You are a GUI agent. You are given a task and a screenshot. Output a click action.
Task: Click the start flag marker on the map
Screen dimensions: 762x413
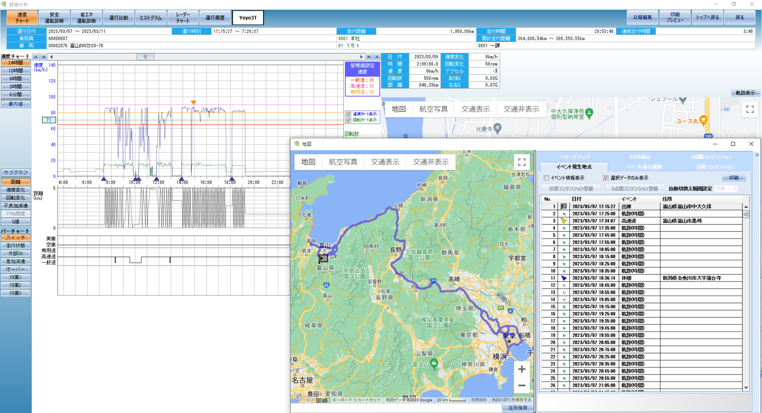click(x=323, y=259)
